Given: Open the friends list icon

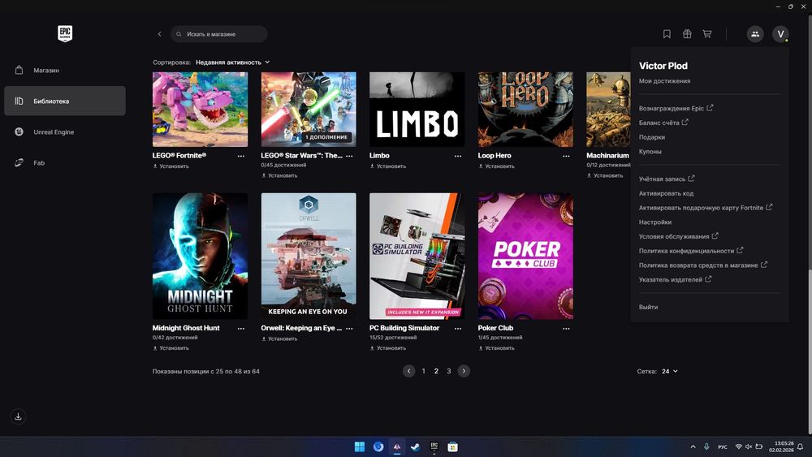Looking at the screenshot, I should (x=755, y=34).
